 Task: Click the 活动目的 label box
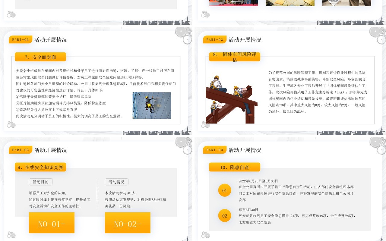click(41, 182)
